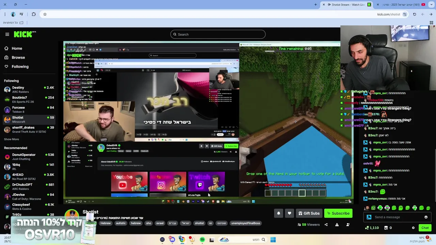Open Browse in Kick sidebar
Viewport: 436px width, 245px height.
pyautogui.click(x=18, y=58)
